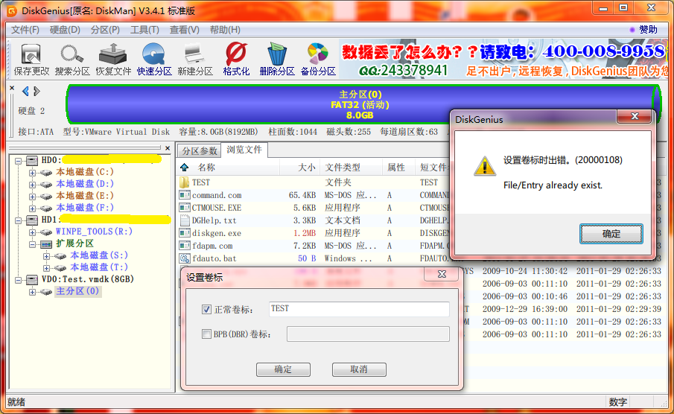The width and height of the screenshot is (674, 414).
Task: Go to next disk with right arrow
Action: 37,91
